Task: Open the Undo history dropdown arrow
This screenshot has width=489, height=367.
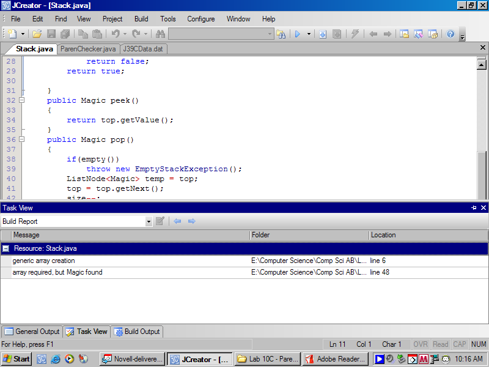Action: click(x=125, y=34)
